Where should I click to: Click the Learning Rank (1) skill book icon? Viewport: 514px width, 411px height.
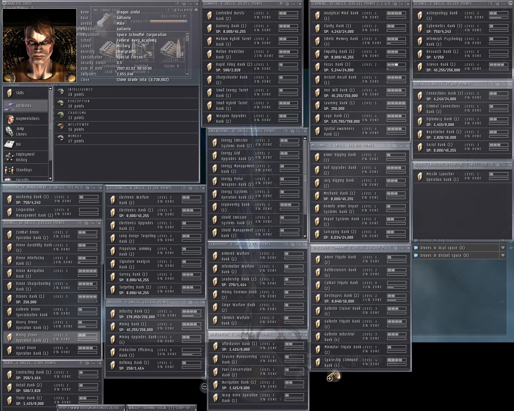coord(317,106)
